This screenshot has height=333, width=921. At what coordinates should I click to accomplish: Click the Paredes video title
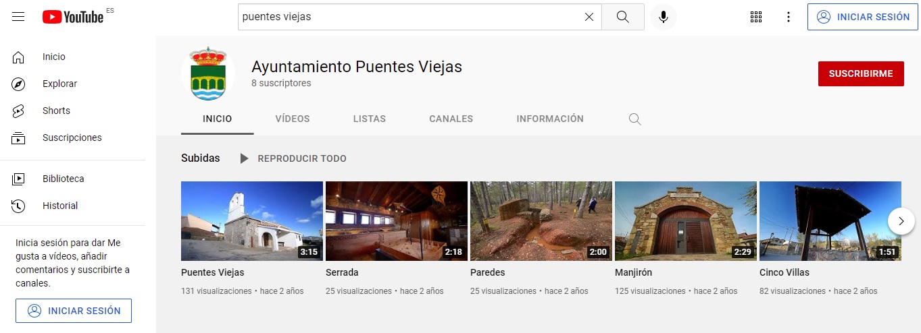tap(488, 273)
